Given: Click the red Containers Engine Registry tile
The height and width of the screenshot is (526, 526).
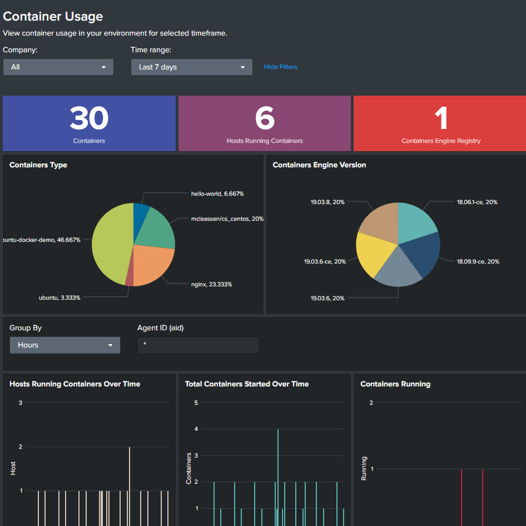Looking at the screenshot, I should point(441,123).
